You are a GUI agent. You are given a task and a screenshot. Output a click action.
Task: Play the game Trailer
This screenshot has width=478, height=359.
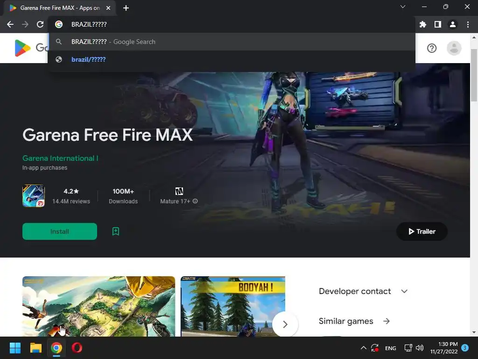tap(422, 231)
